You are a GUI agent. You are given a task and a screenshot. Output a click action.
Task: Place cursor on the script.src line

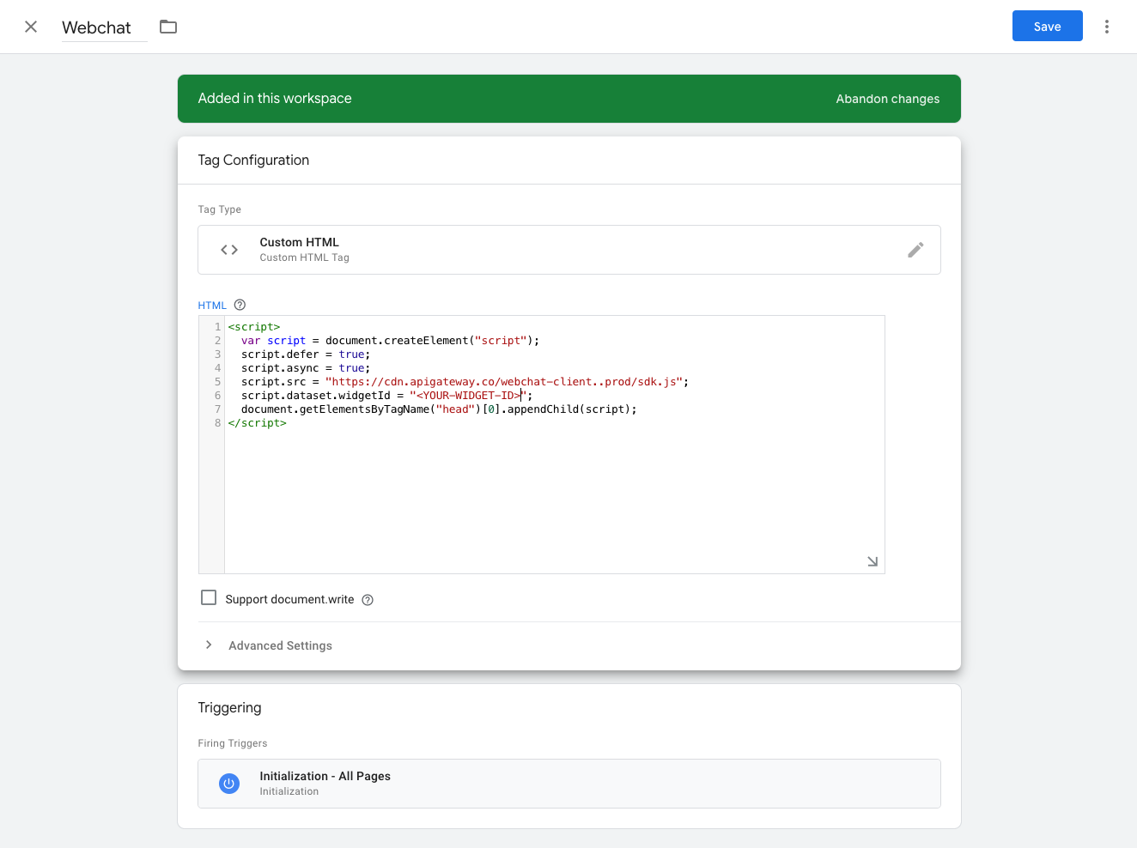[455, 381]
